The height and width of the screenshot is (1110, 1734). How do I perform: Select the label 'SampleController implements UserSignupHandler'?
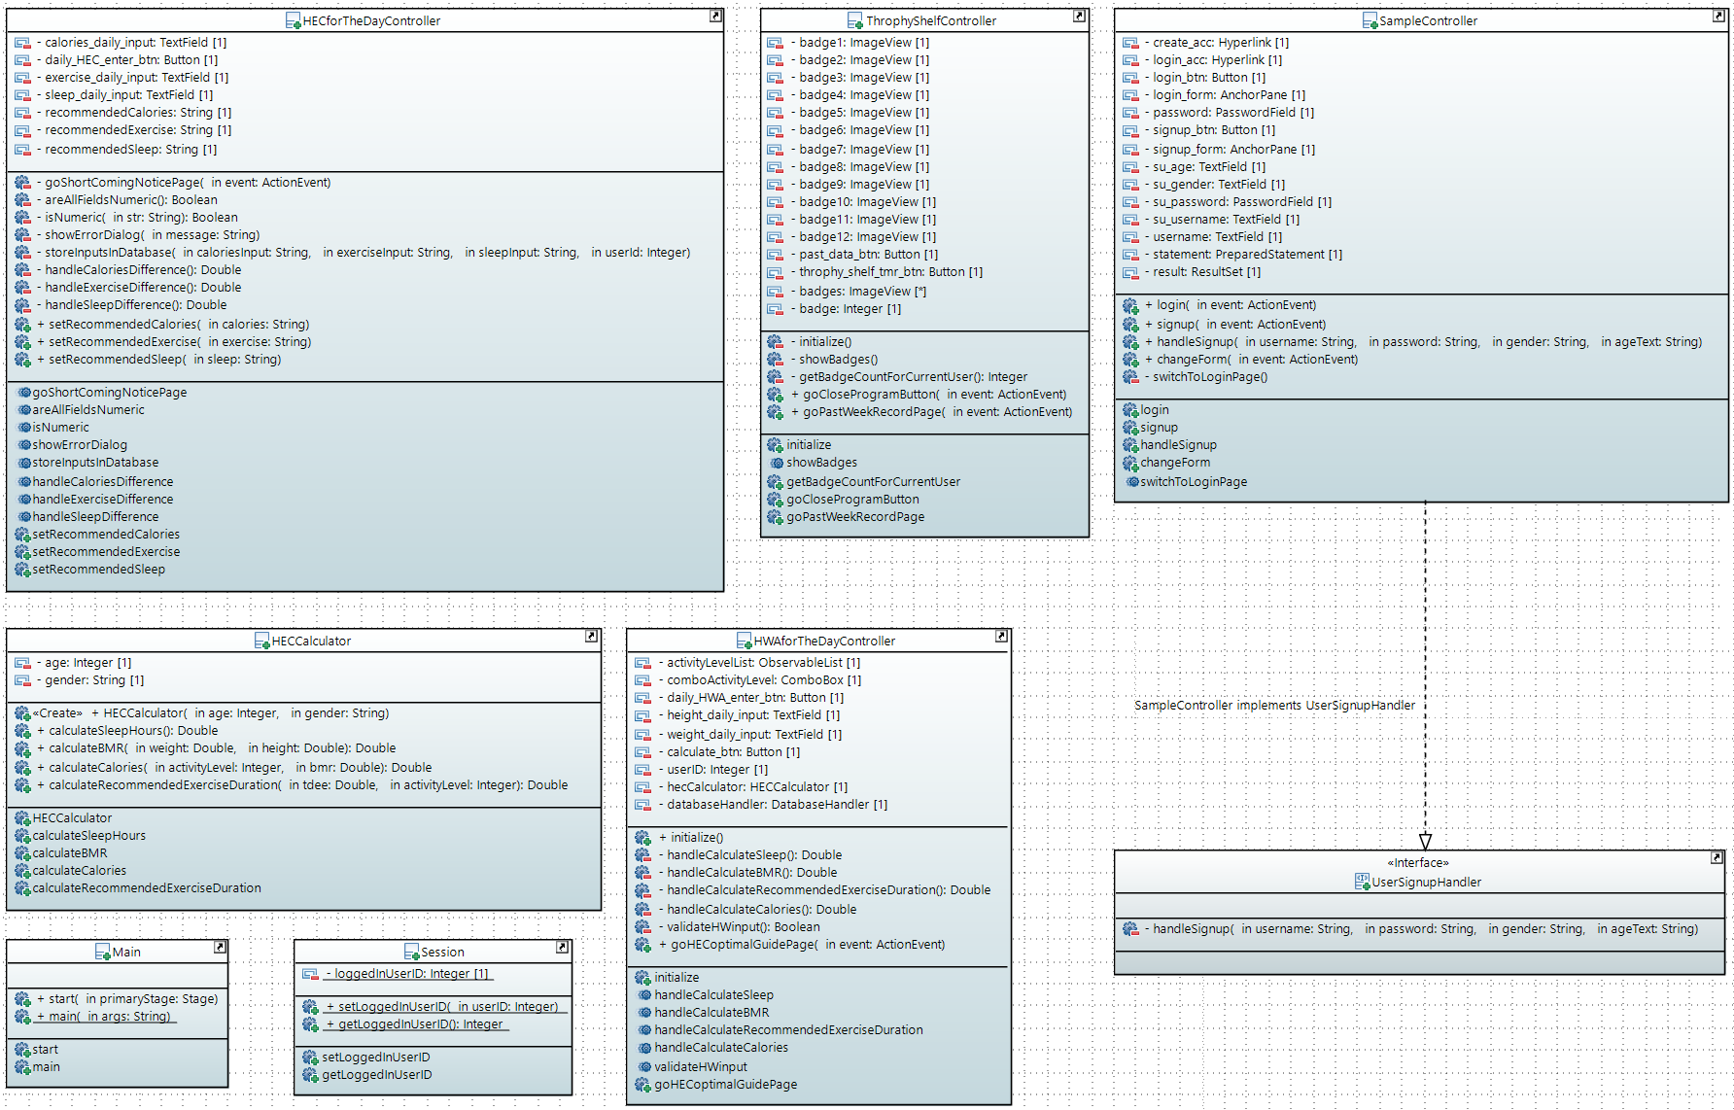[x=1274, y=706]
